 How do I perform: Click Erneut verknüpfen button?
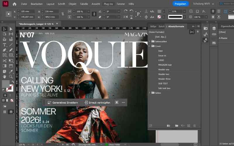pyautogui.click(x=97, y=102)
